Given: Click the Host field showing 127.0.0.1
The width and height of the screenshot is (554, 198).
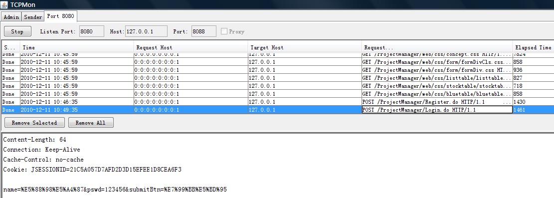Looking at the screenshot, I should [x=146, y=31].
